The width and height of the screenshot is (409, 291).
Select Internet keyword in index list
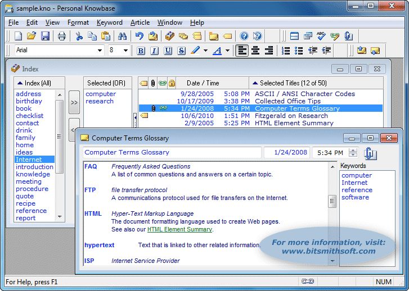coord(35,160)
